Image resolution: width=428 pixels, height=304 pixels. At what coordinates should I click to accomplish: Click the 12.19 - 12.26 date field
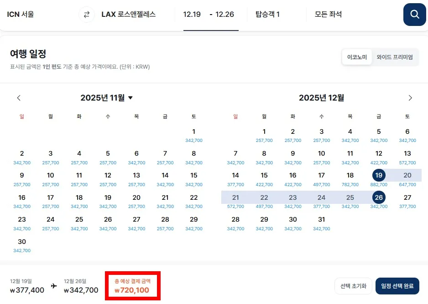(209, 15)
